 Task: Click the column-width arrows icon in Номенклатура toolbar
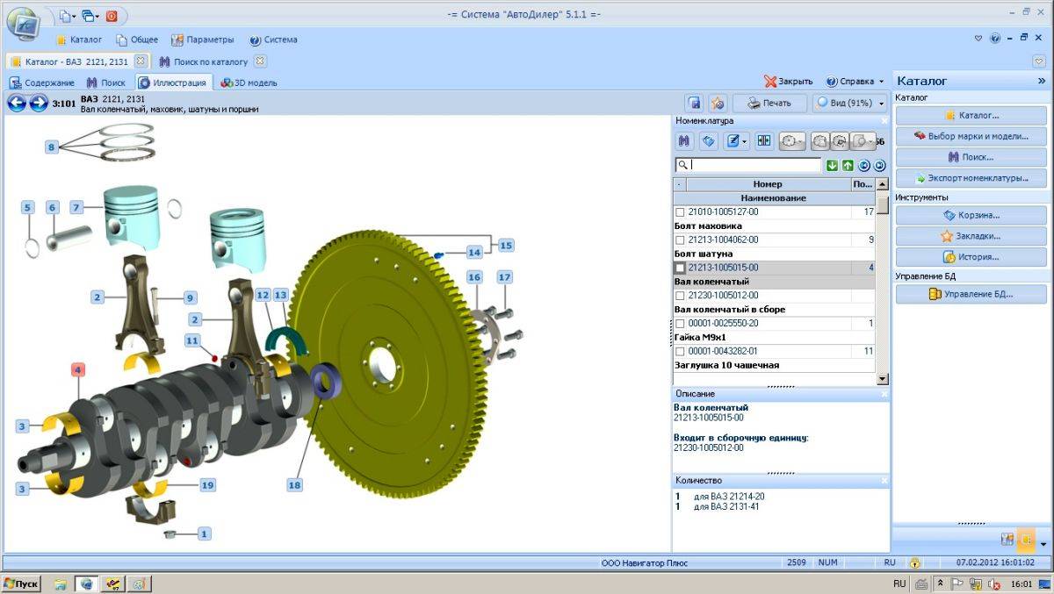(763, 140)
